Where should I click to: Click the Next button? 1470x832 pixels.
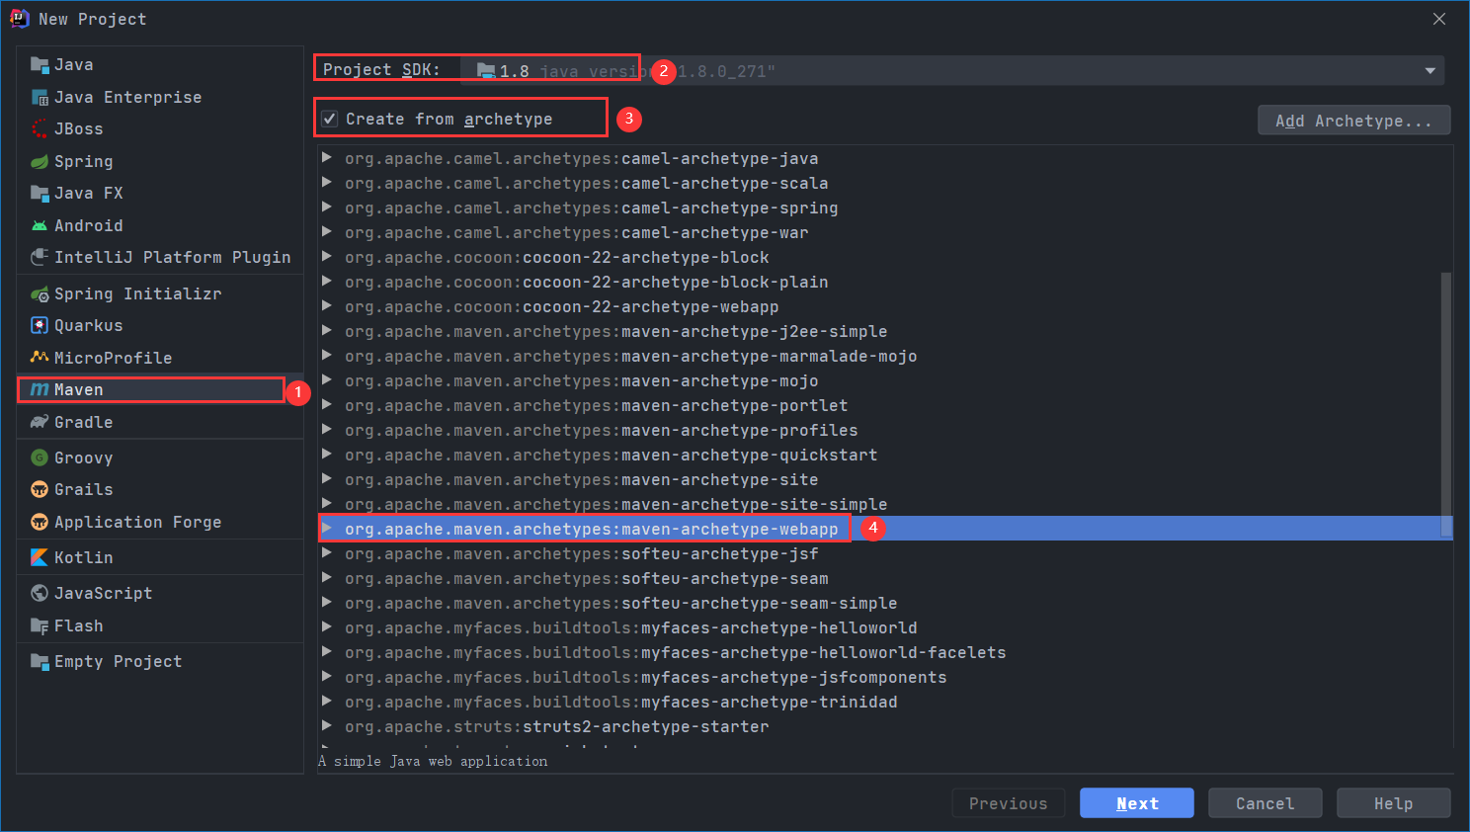1137,803
